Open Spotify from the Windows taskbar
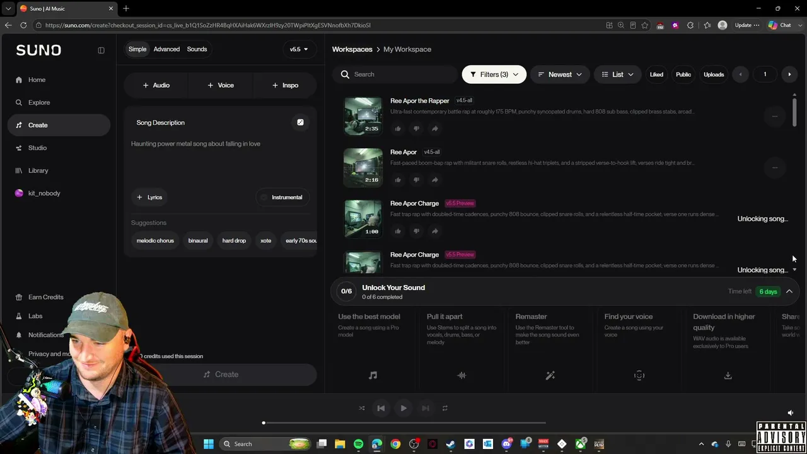This screenshot has height=454, width=807. (x=358, y=444)
